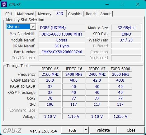Viewport: 146px width, 135px height.
Task: Open the CPU tab
Action: 9,14
